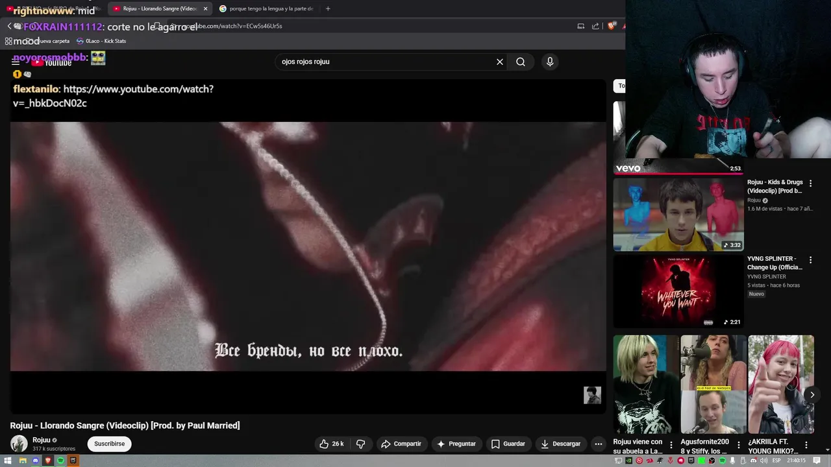Click the '317 k suscriptores' text
The height and width of the screenshot is (467, 831).
54,449
